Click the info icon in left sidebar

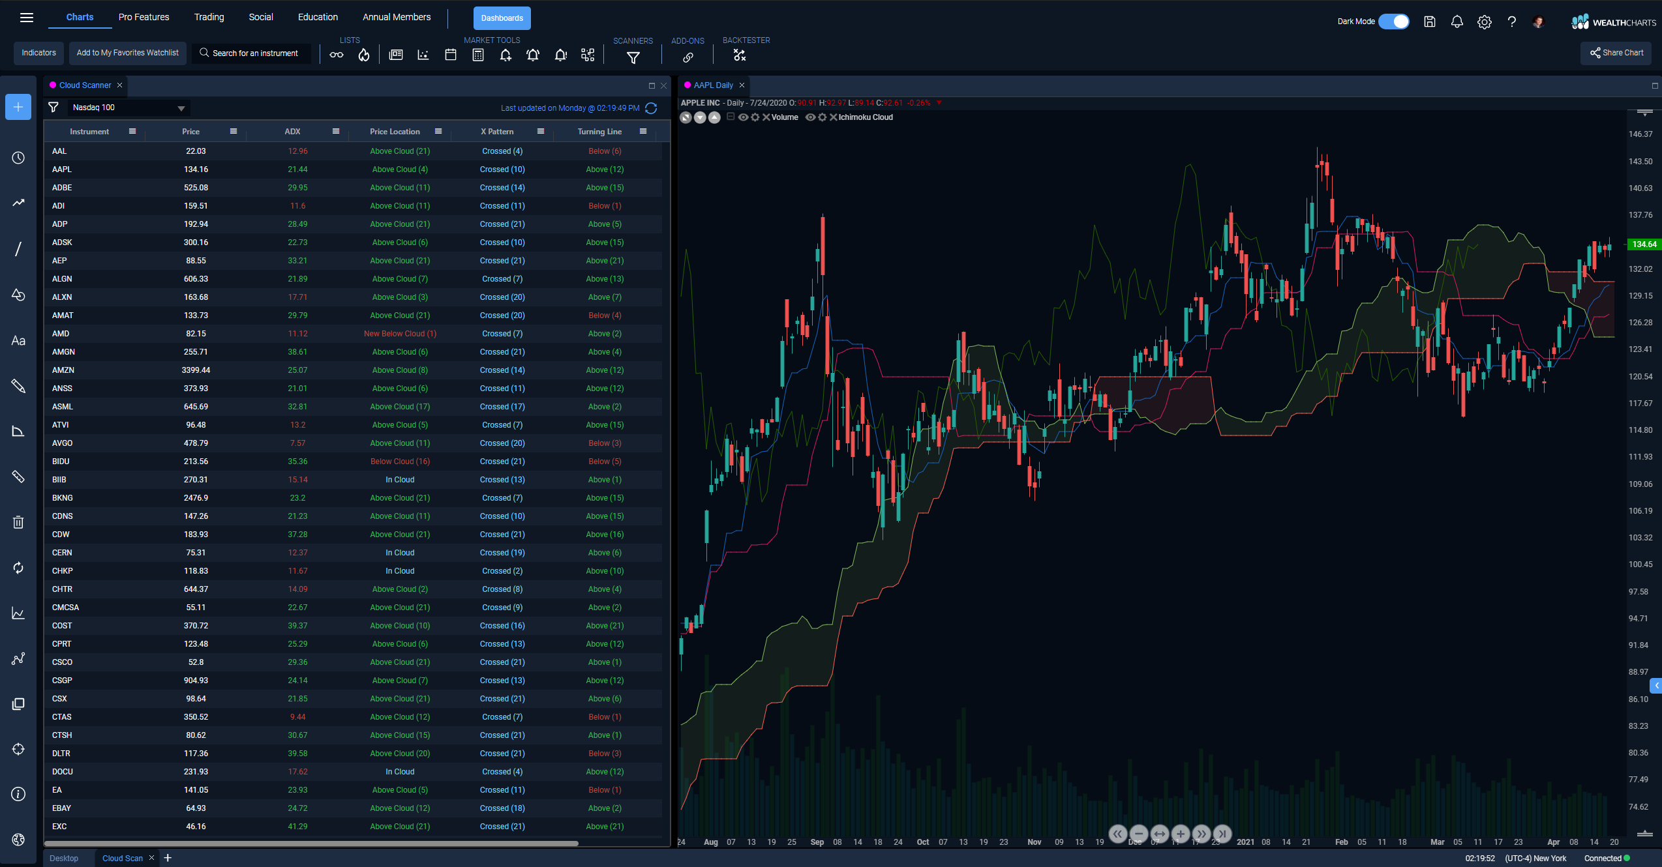click(18, 794)
